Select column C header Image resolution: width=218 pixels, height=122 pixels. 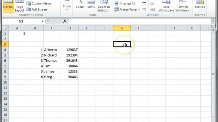[x=52, y=28]
